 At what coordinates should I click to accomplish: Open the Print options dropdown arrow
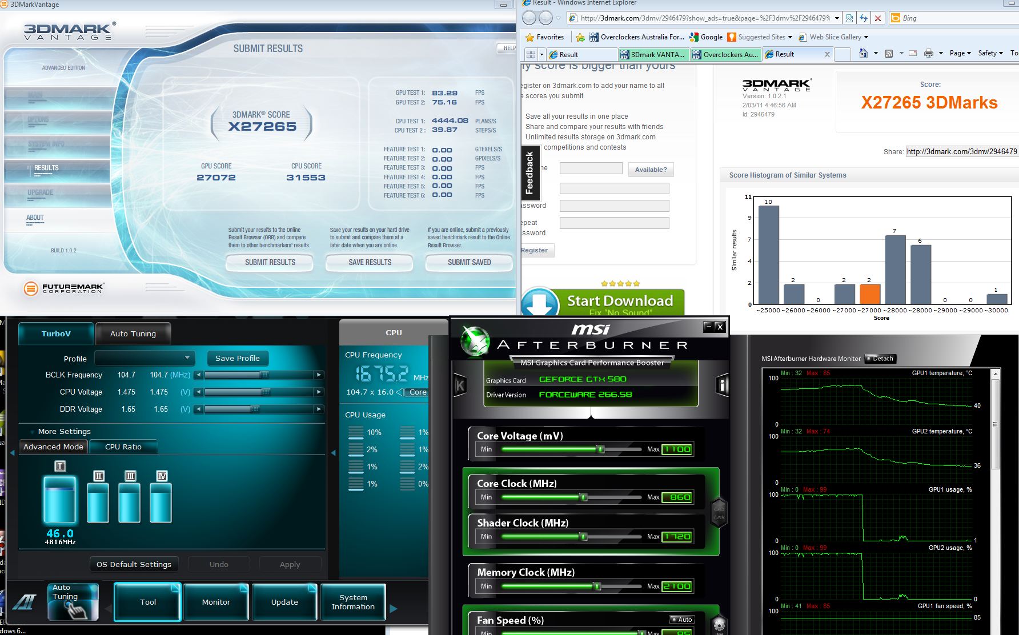(x=941, y=53)
